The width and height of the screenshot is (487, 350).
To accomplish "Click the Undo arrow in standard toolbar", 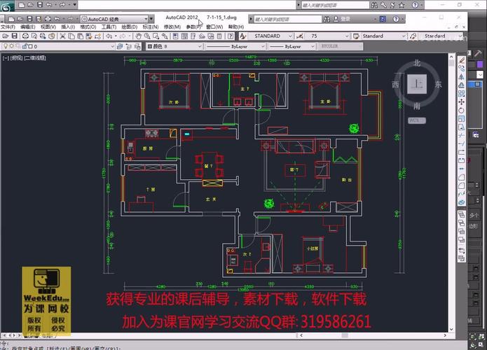I will point(109,36).
